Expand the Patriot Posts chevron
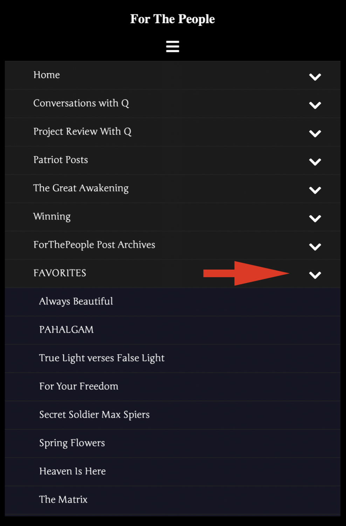The width and height of the screenshot is (346, 526). coord(315,162)
